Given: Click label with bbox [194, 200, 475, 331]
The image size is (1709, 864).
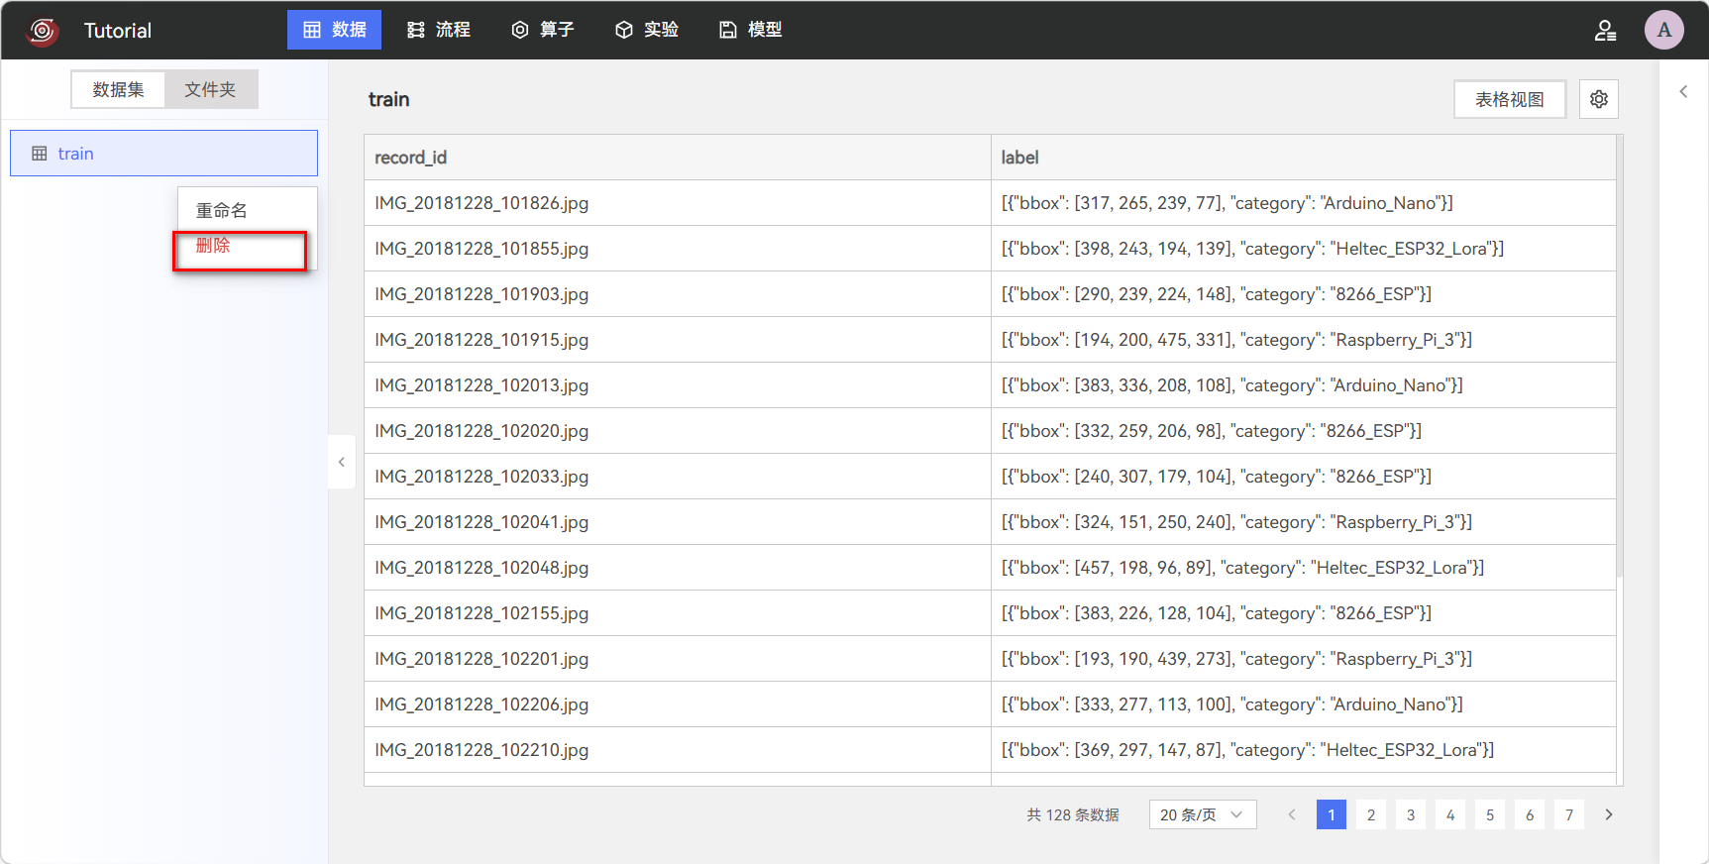Looking at the screenshot, I should tap(1304, 340).
